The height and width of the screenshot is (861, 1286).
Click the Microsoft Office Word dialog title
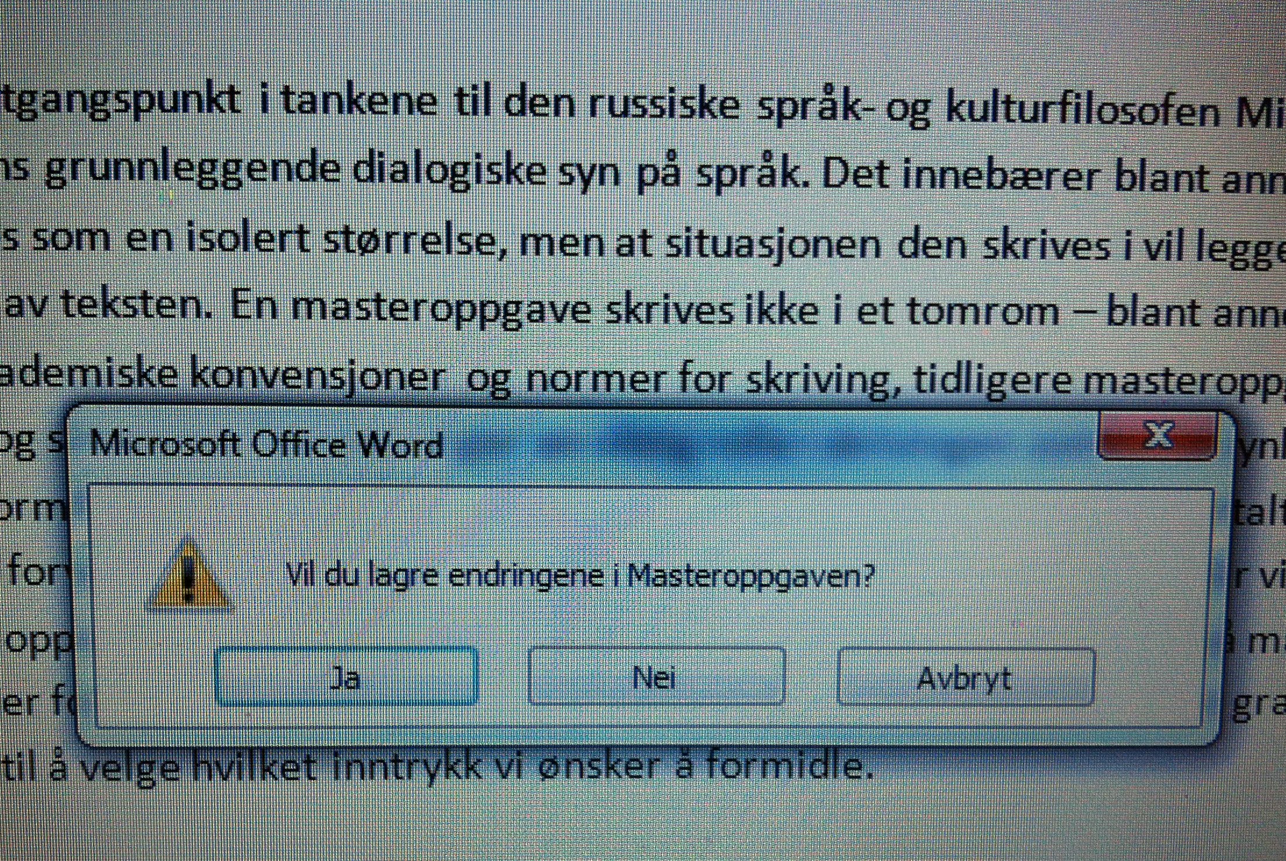pyautogui.click(x=266, y=445)
